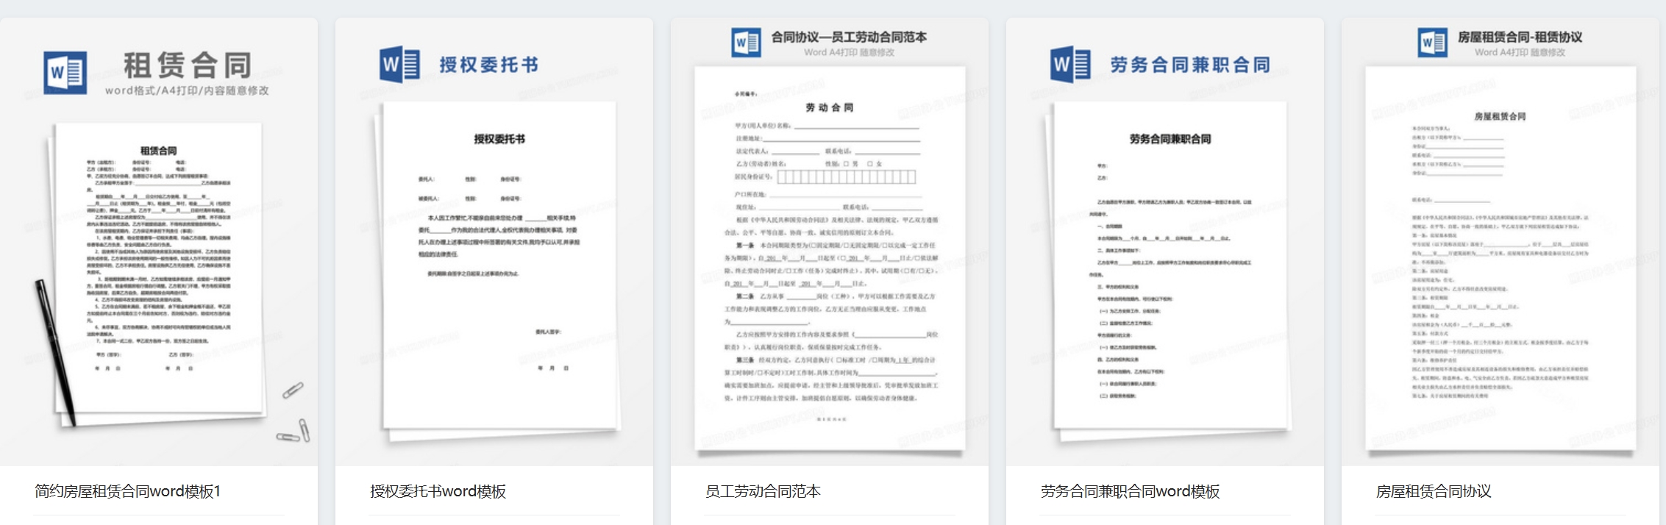Open the 房屋租赁合同协议 title link
Screen dimensions: 1666x525
1434,491
